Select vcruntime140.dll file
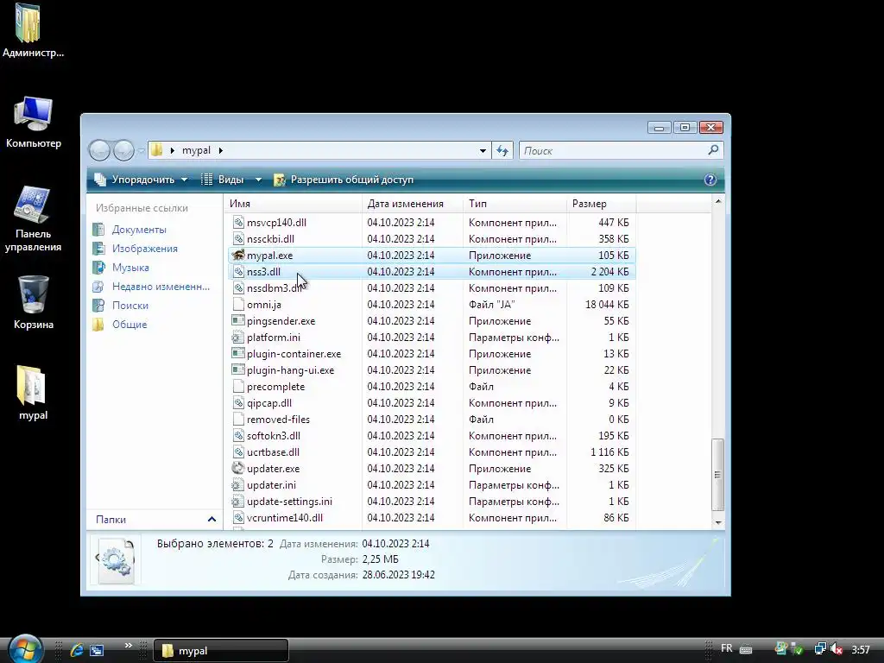884x663 pixels. (x=285, y=518)
